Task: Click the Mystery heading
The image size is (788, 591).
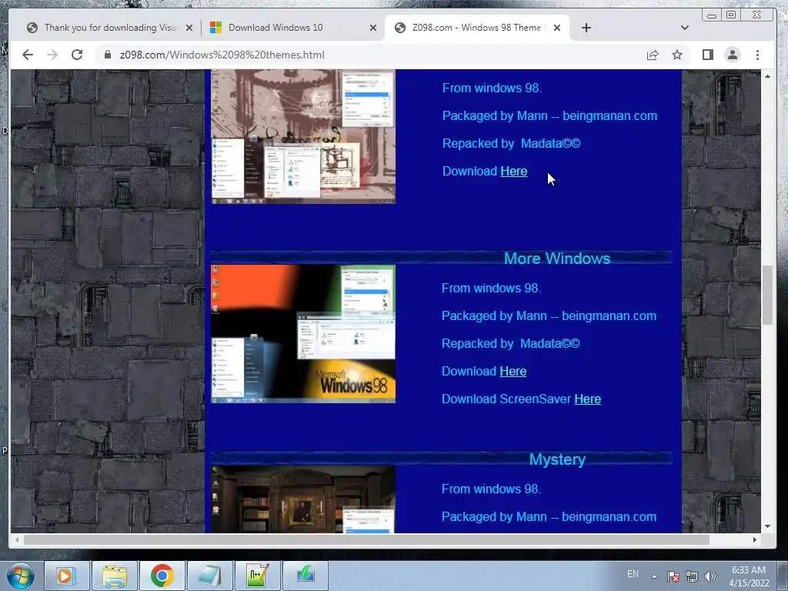Action: tap(557, 459)
